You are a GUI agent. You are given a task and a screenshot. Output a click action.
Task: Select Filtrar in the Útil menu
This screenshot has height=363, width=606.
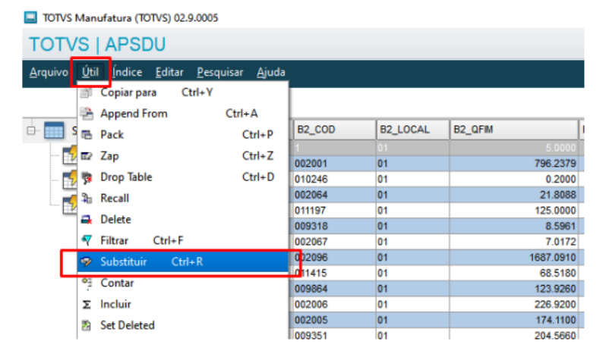click(183, 241)
